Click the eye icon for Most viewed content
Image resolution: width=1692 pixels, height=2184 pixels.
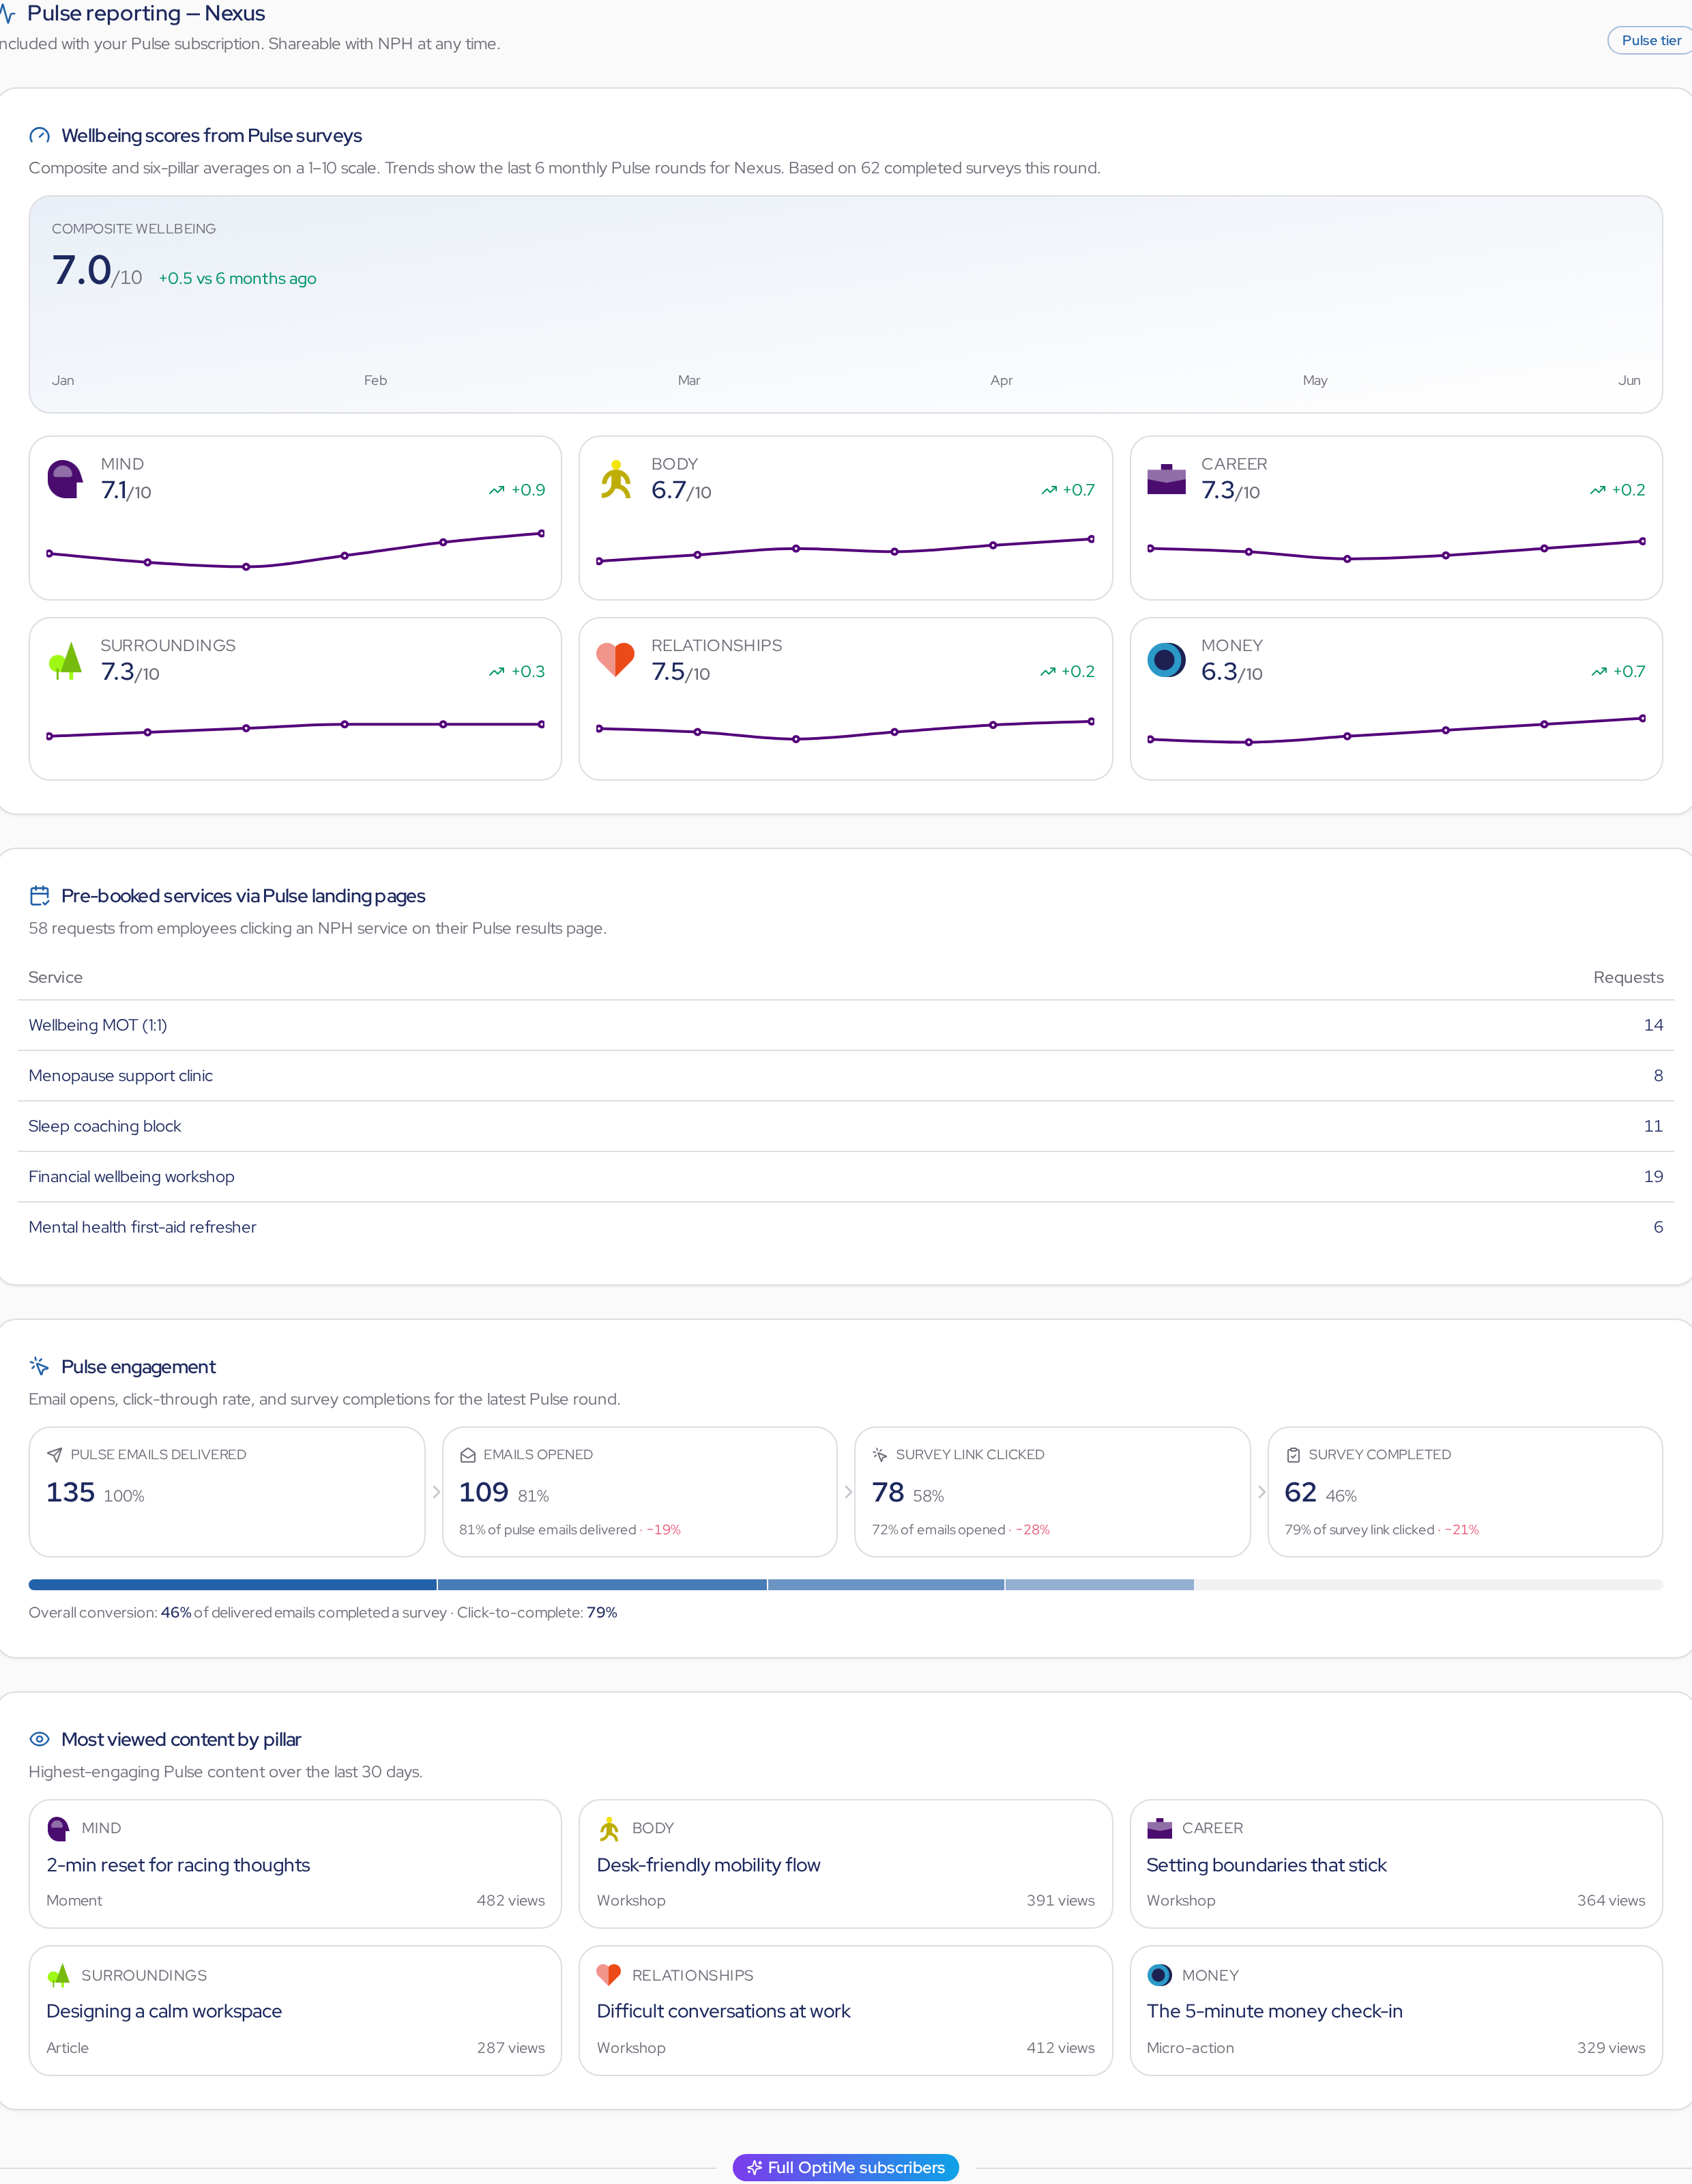(40, 1739)
